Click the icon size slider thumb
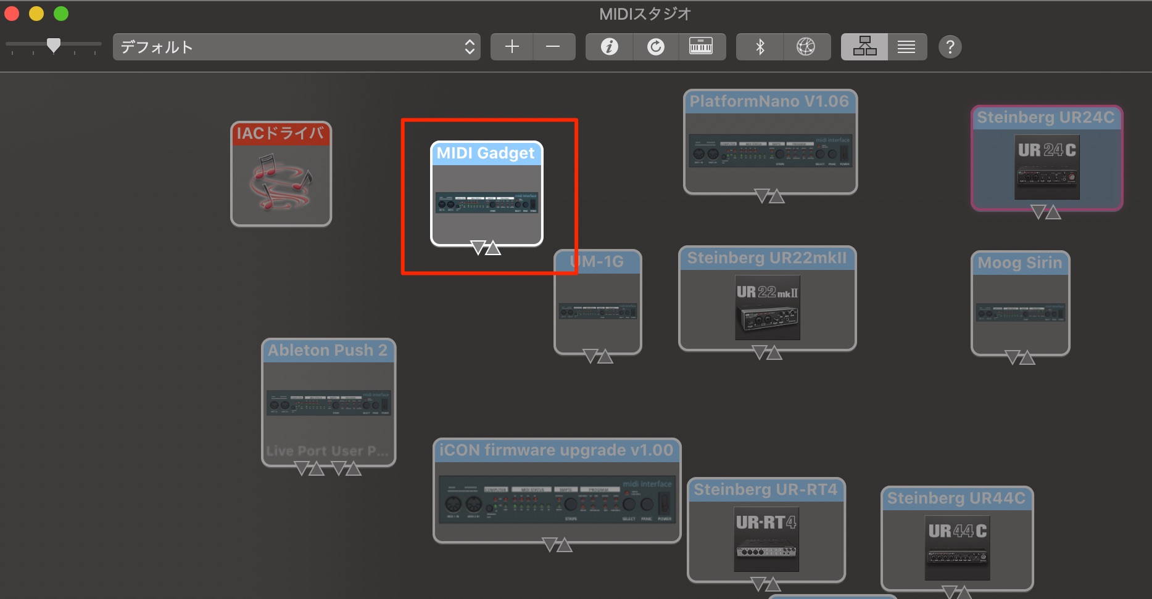The height and width of the screenshot is (599, 1152). (54, 45)
